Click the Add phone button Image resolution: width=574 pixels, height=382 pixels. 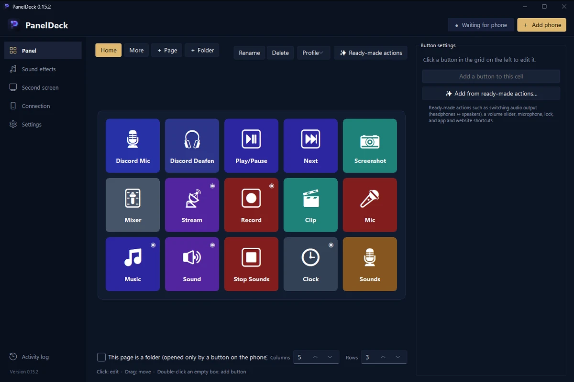[542, 25]
